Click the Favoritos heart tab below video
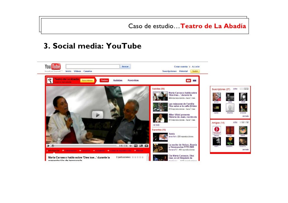 pos(85,151)
